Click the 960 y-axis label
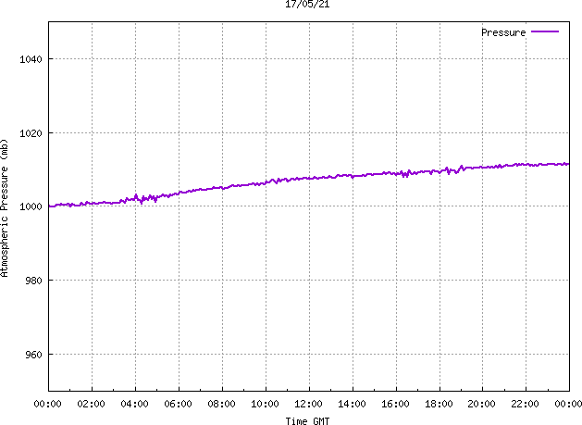 click(x=34, y=355)
